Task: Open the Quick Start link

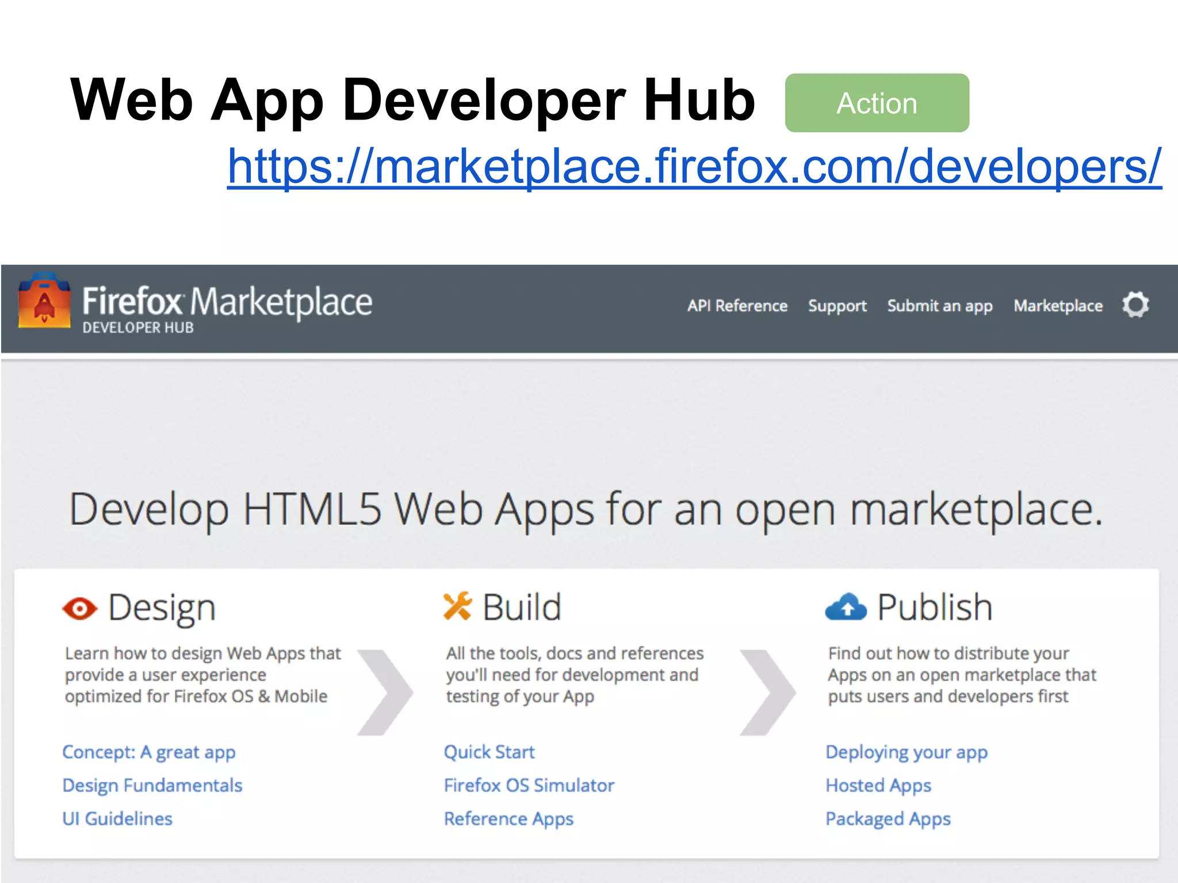Action: pyautogui.click(x=489, y=752)
